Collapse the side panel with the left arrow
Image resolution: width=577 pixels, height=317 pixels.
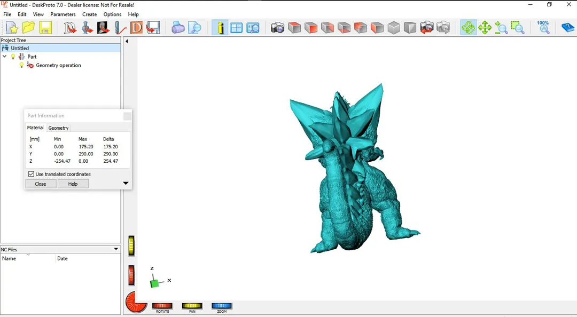pyautogui.click(x=127, y=41)
